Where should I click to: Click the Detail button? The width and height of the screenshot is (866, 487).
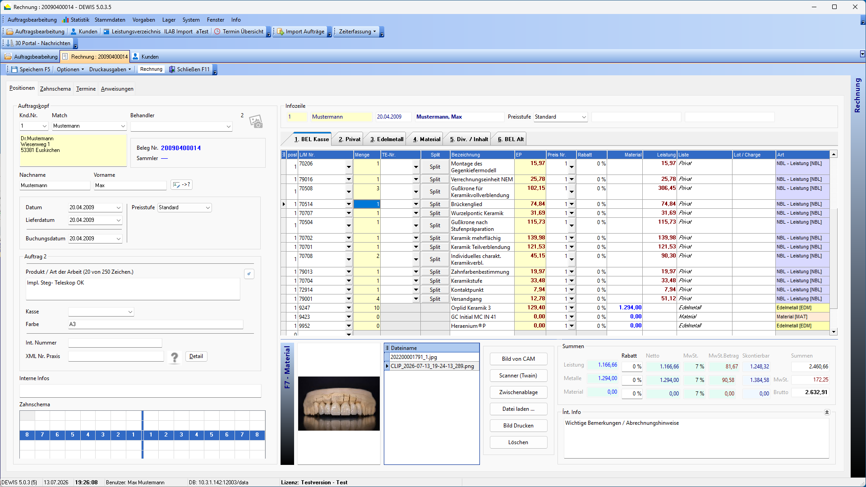(196, 356)
